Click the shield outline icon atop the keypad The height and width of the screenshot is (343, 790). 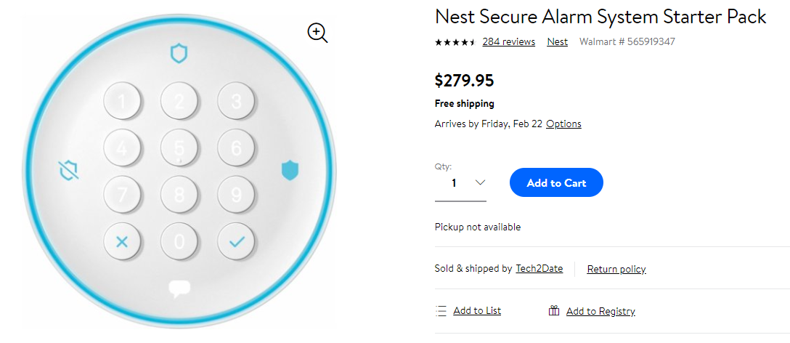tap(179, 53)
